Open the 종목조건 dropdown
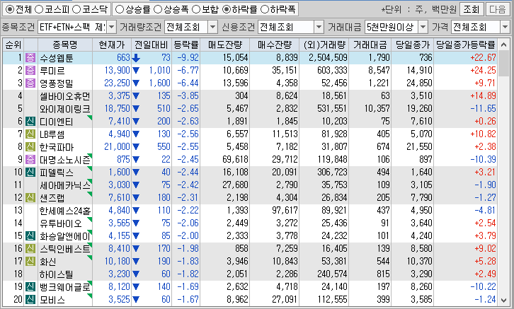Viewport: 514px width, 309px height. point(111,27)
